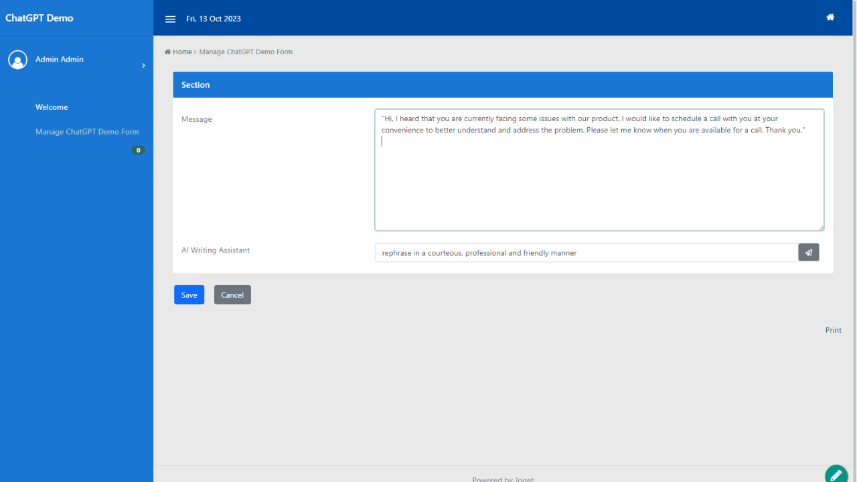Open the green pencil edit button
This screenshot has width=857, height=482.
coord(836,475)
